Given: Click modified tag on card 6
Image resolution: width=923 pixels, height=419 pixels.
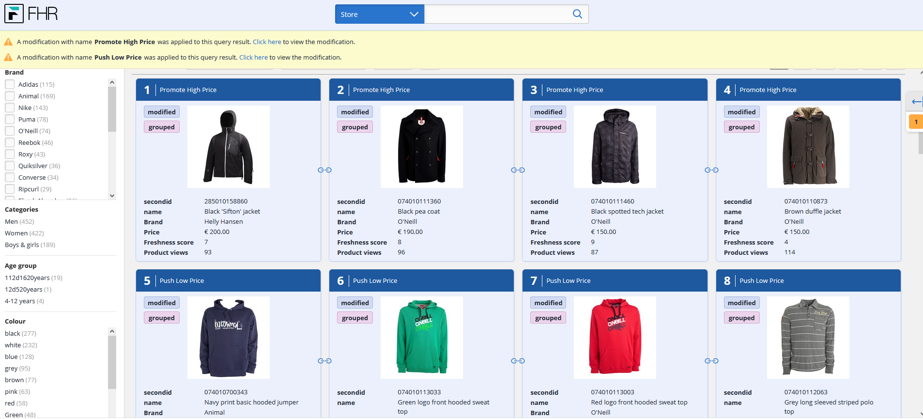Looking at the screenshot, I should pyautogui.click(x=355, y=303).
